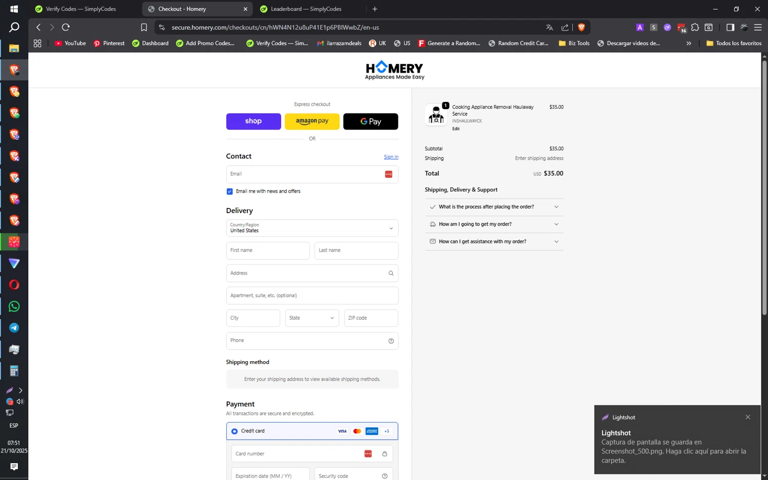Click the Sign in link

pyautogui.click(x=391, y=157)
